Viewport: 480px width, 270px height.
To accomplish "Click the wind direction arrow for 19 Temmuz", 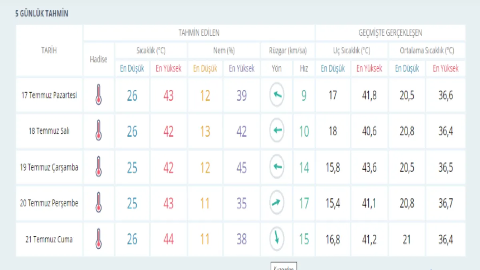I will click(x=277, y=167).
